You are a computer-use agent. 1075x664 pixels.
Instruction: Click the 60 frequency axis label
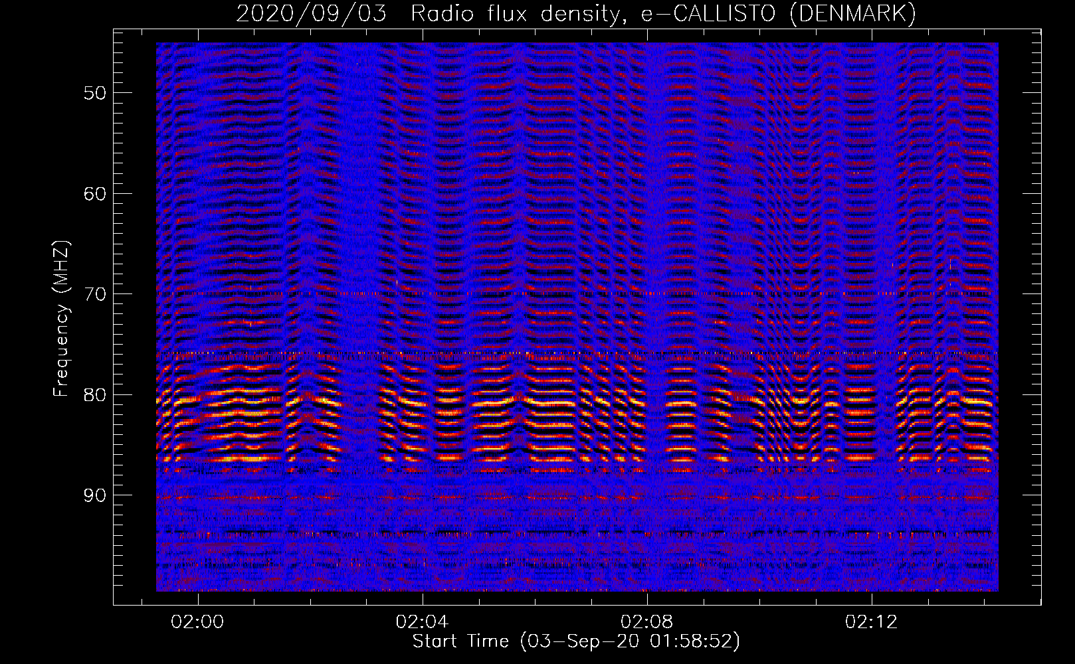[94, 194]
